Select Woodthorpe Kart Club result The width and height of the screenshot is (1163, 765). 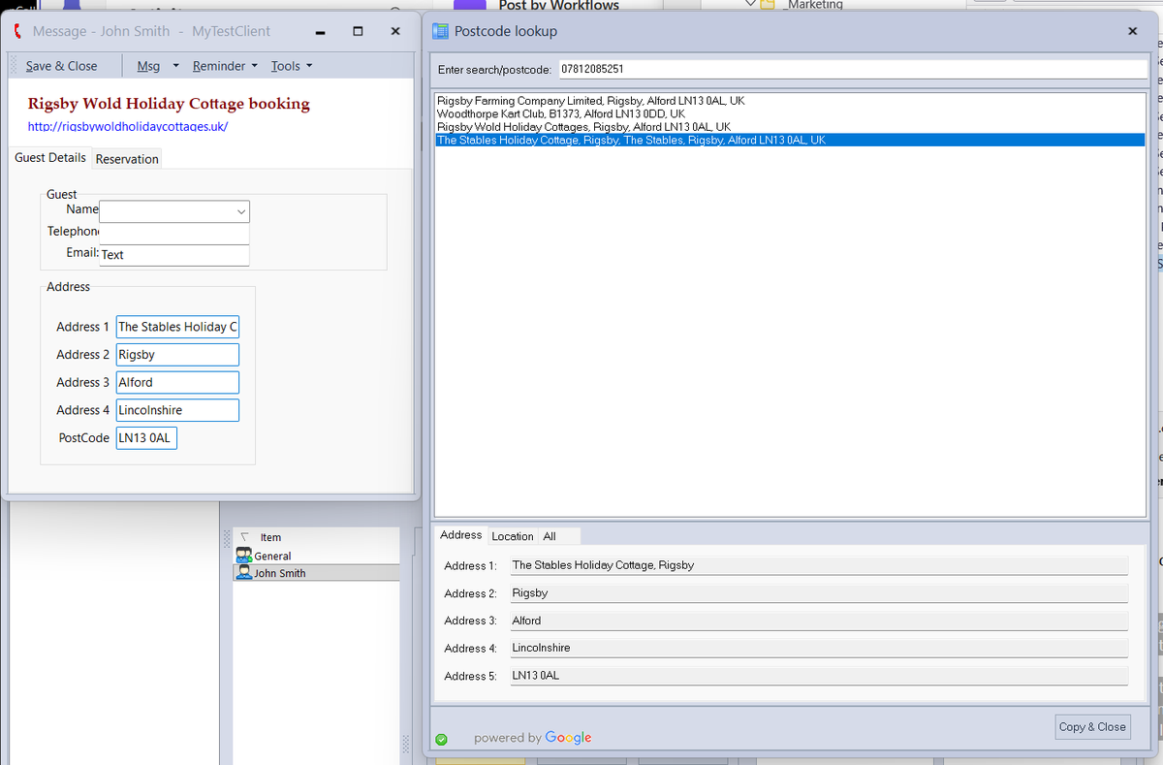(561, 113)
